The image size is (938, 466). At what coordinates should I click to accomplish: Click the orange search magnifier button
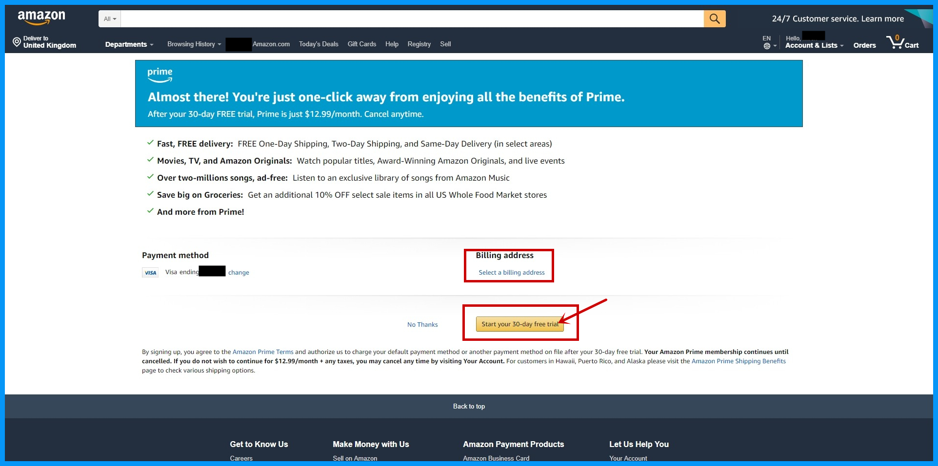click(715, 19)
